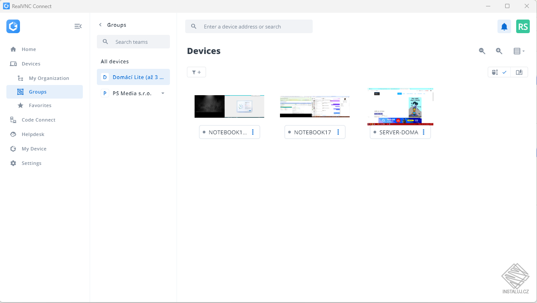The image size is (537, 303).
Task: Open the NOTEBOOK17 device thumbnail
Action: 315,106
